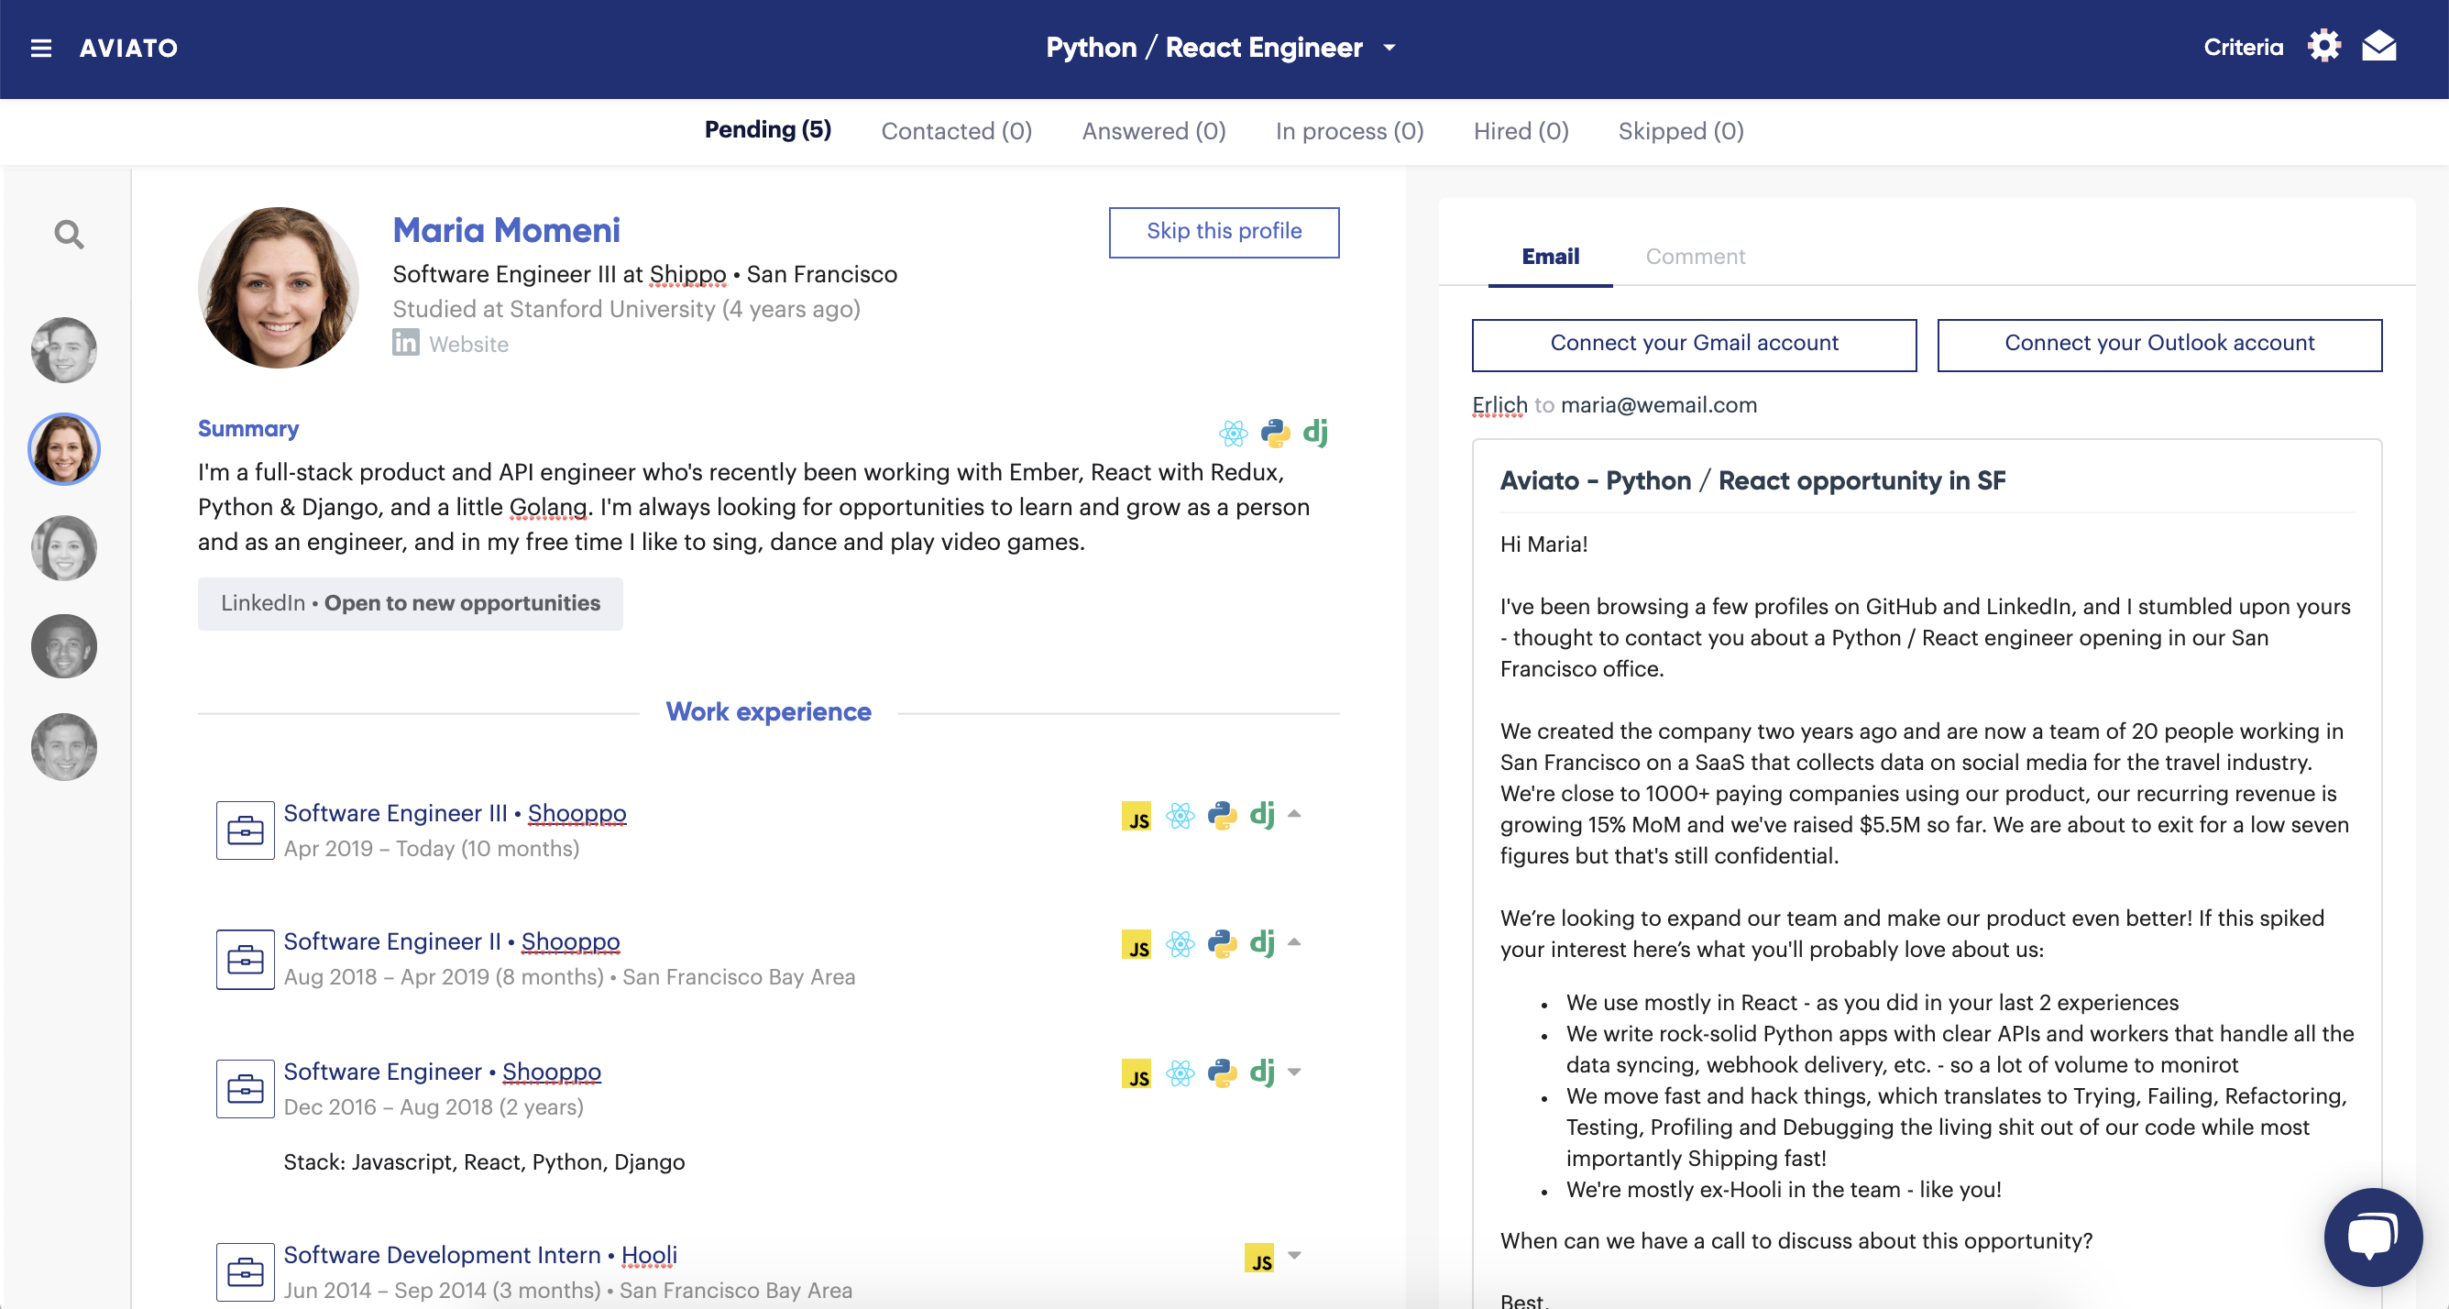Screen dimensions: 2449x1309
Task: Open the mail envelope icon
Action: tap(2378, 46)
